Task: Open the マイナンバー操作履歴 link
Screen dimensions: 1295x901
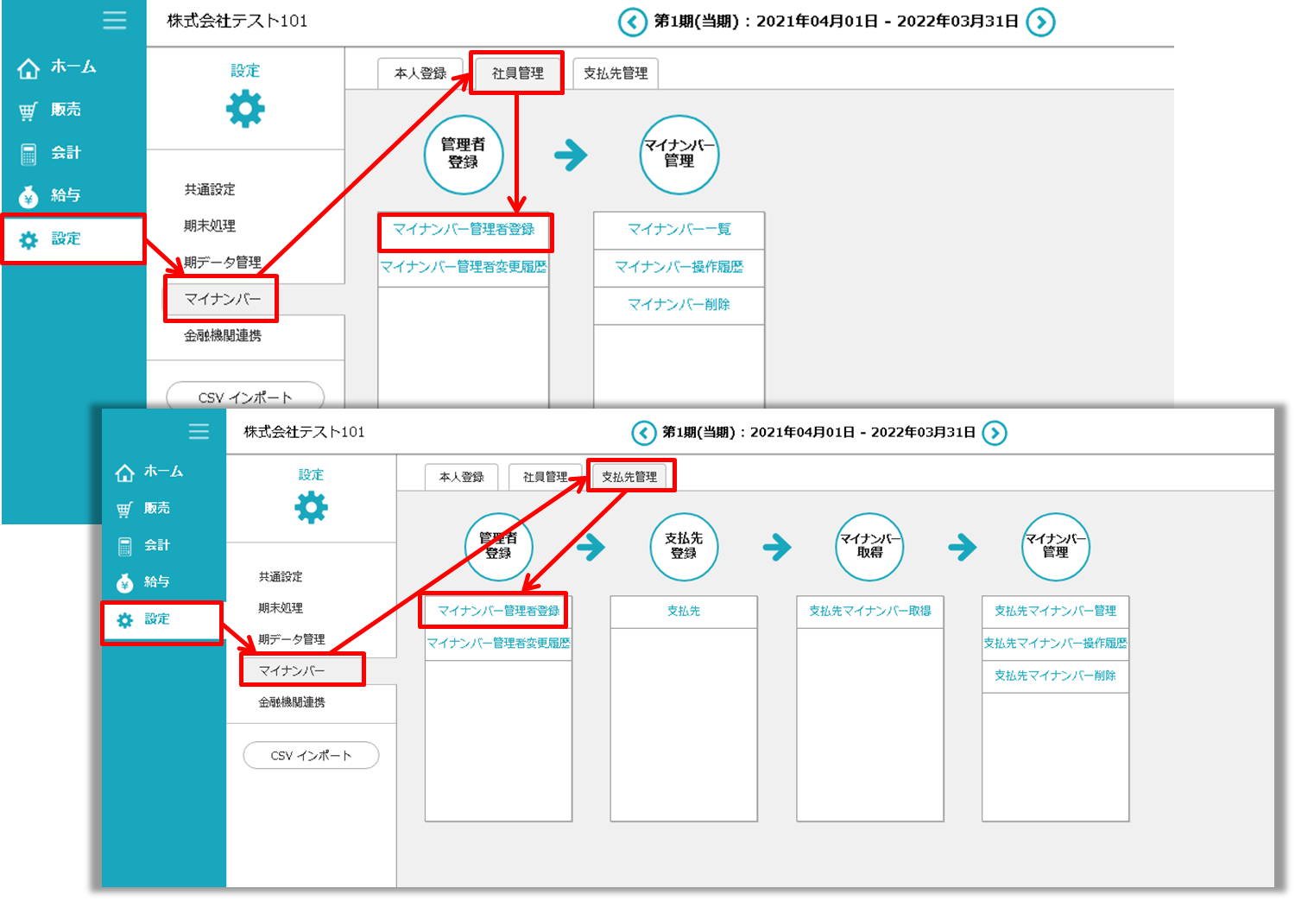Action: (x=679, y=267)
